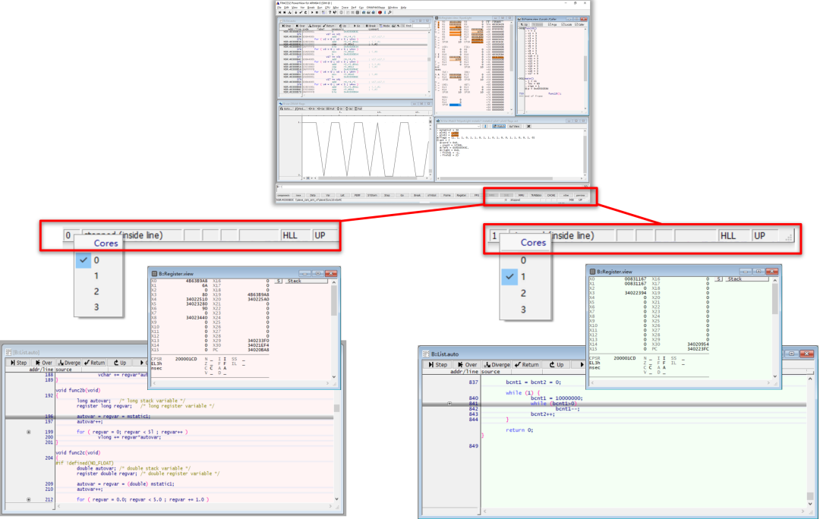Viewport: 820px width, 519px height.
Task: Expand the plus marker at source line 199
Action: (28, 432)
